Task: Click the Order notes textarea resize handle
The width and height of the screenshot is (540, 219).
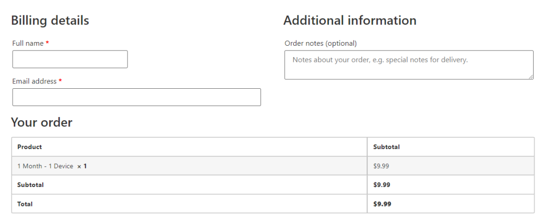Action: pyautogui.click(x=531, y=77)
